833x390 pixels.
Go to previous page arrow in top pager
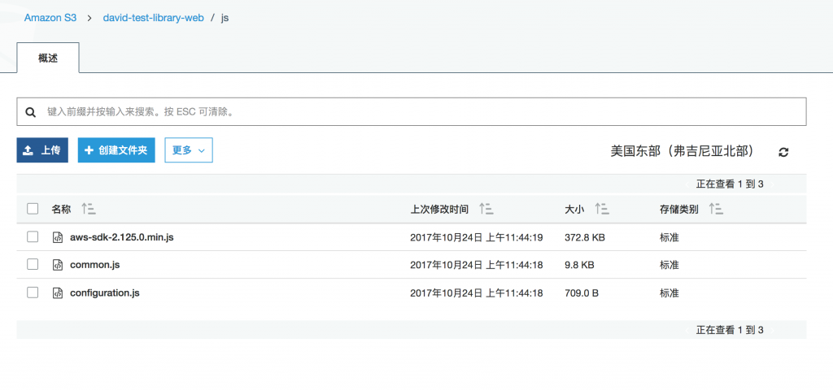coord(687,184)
